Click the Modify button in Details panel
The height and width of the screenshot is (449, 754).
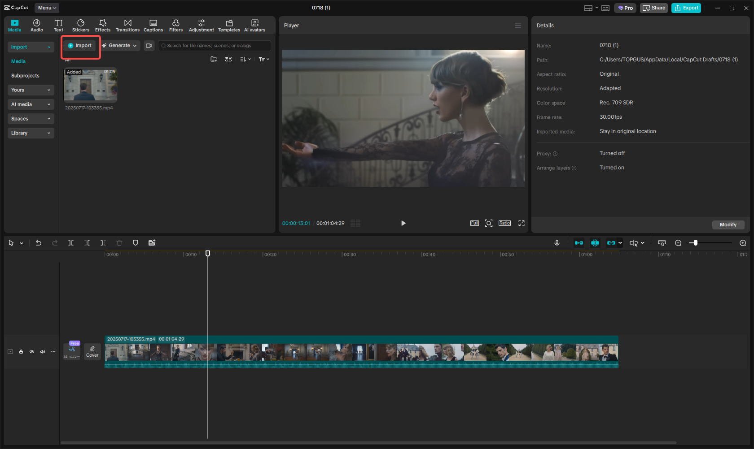tap(728, 224)
